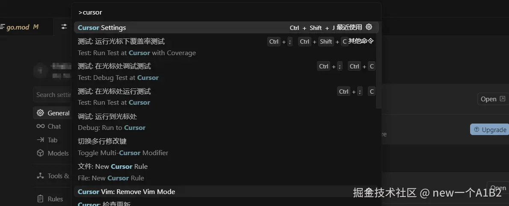The height and width of the screenshot is (206, 509).
Task: Click the Rules clipboard icon in sidebar
Action: [41, 199]
